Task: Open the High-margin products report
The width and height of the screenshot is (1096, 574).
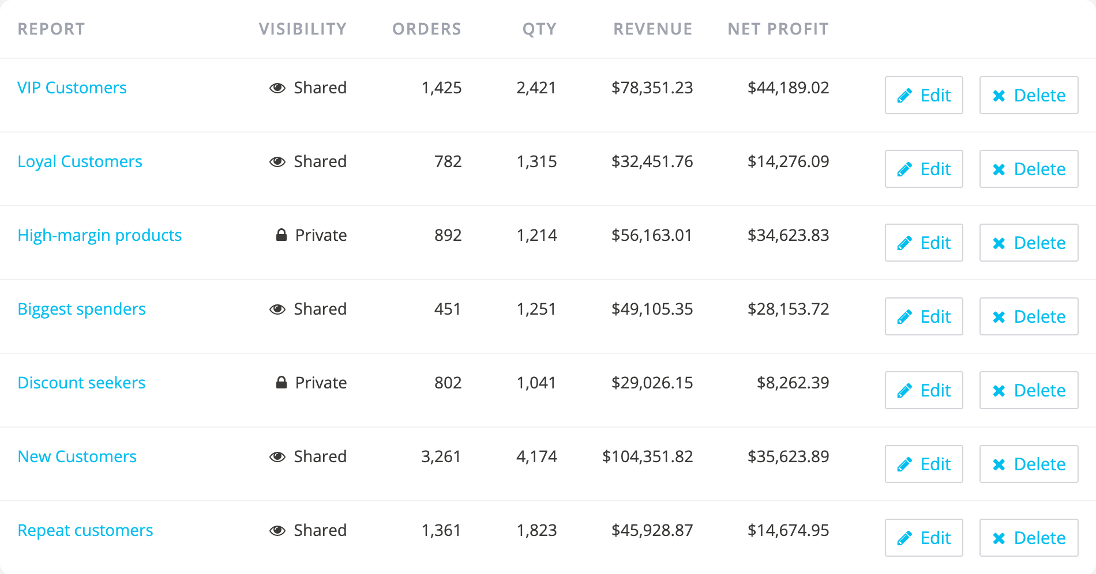Action: 100,235
